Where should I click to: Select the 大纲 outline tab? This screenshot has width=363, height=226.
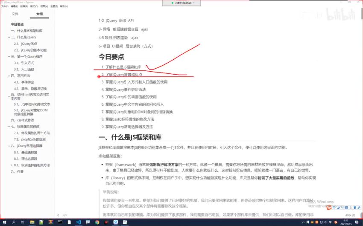pyautogui.click(x=39, y=14)
